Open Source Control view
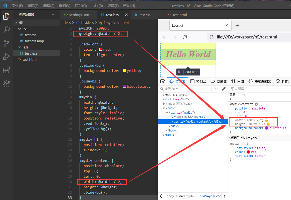The height and width of the screenshot is (200, 291). coord(6,43)
